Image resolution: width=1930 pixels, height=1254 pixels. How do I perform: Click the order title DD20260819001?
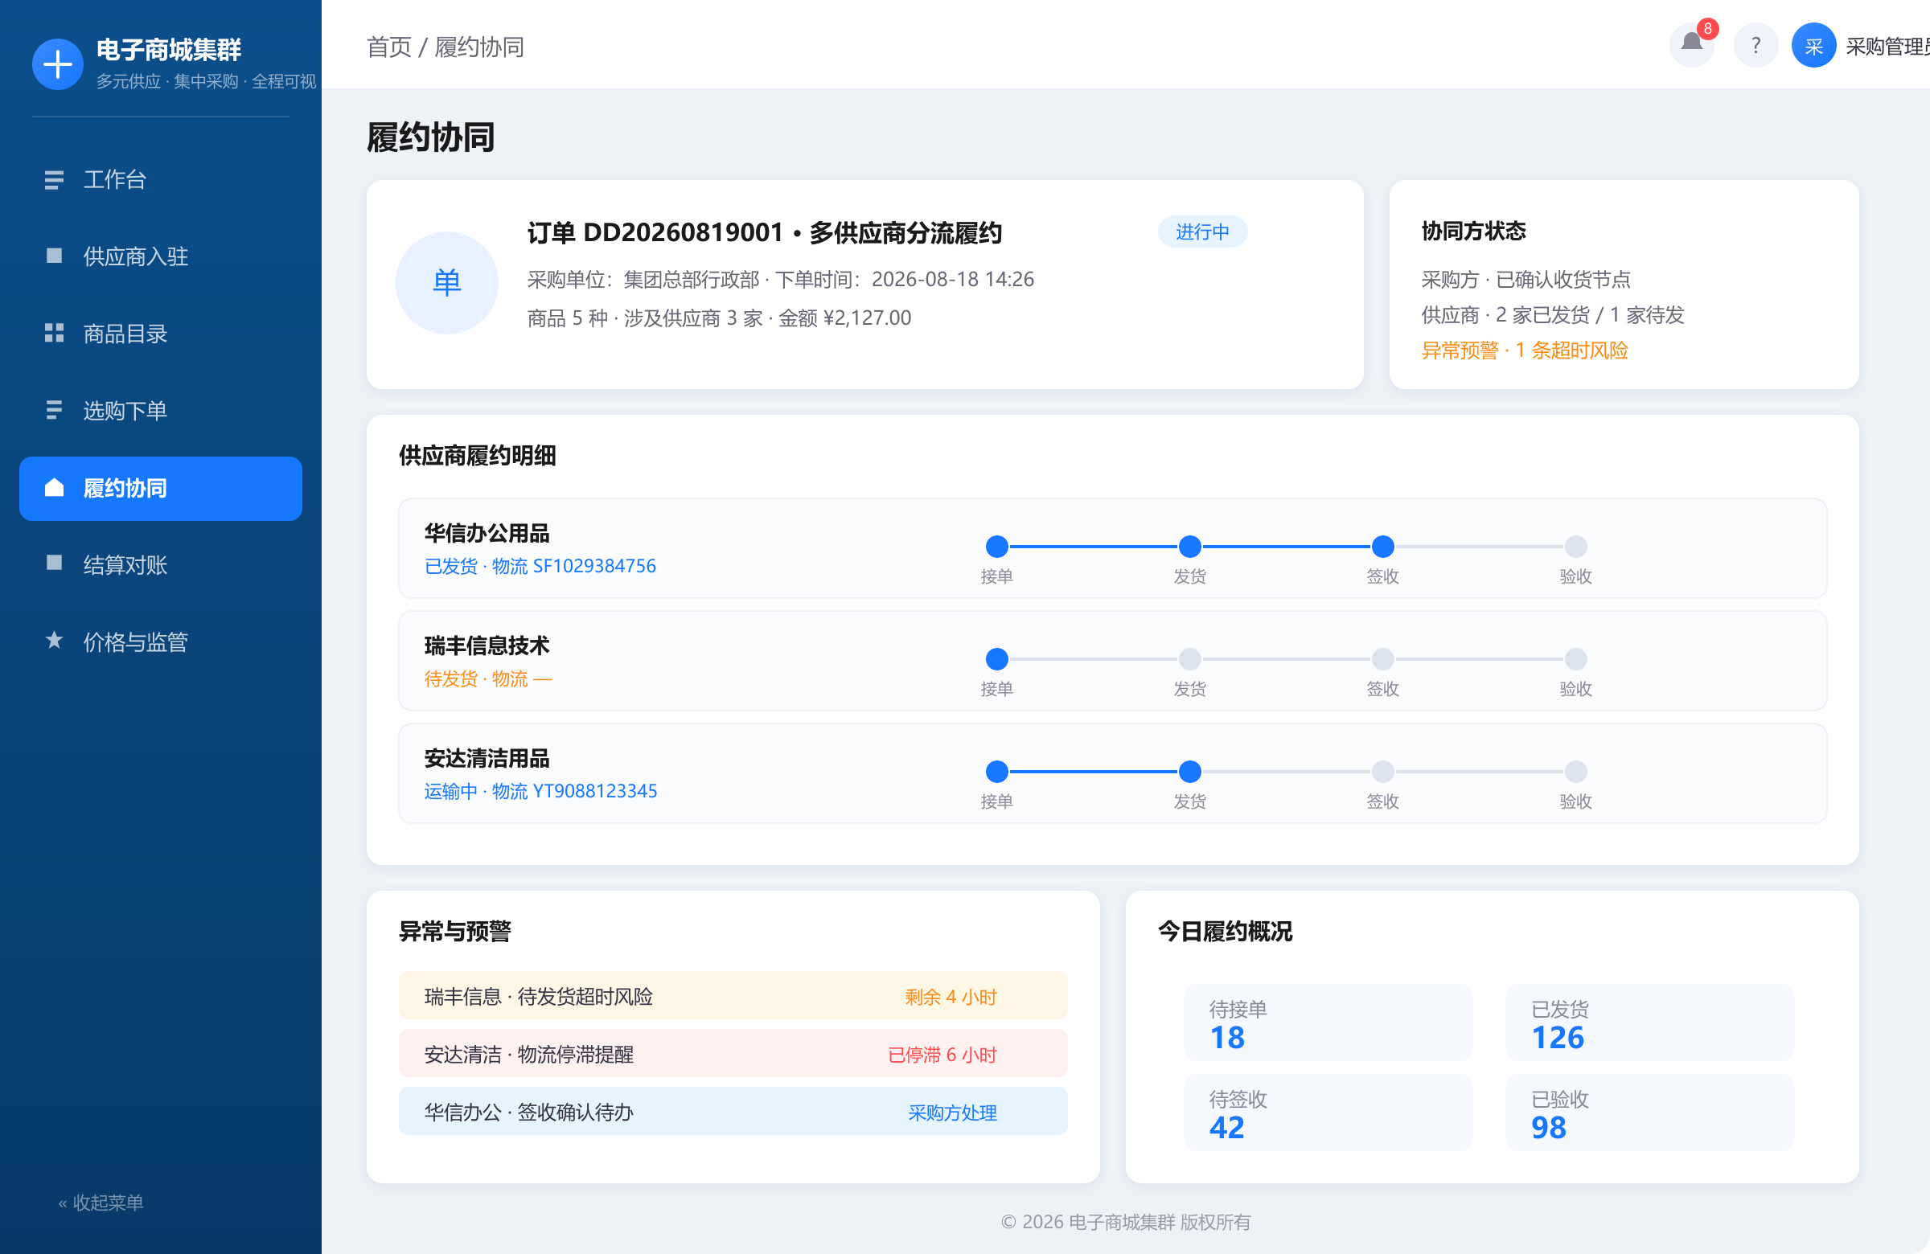[x=765, y=232]
